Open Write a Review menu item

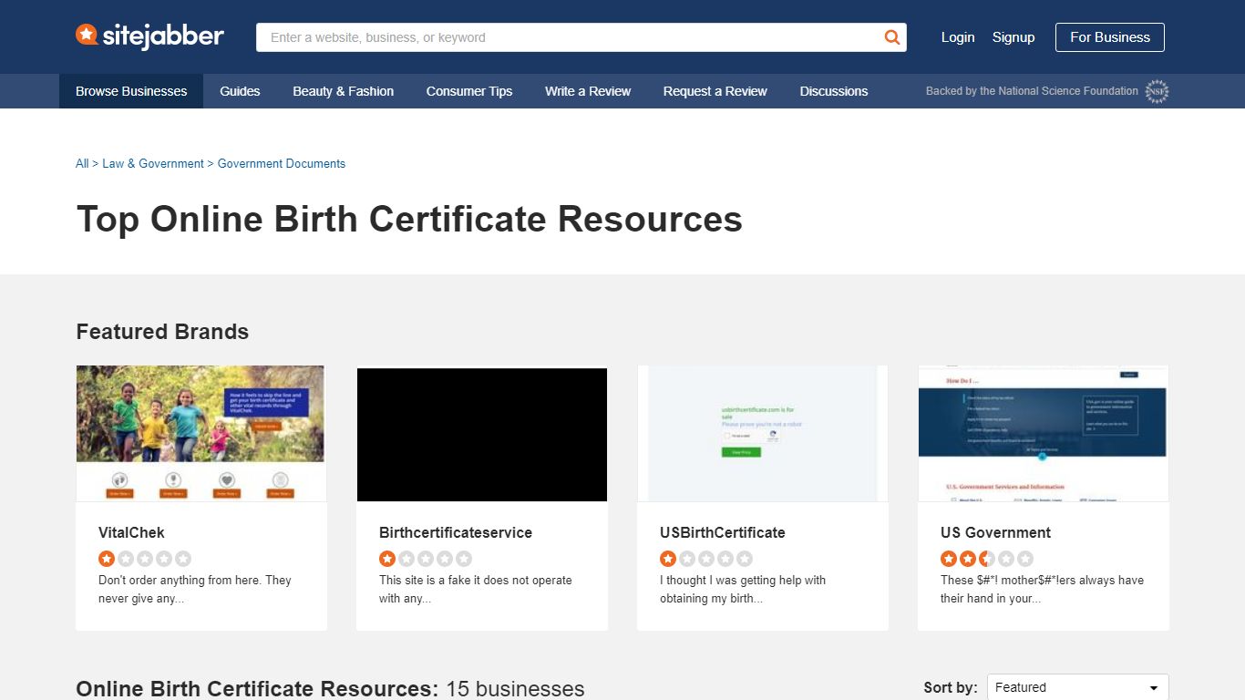pos(588,91)
